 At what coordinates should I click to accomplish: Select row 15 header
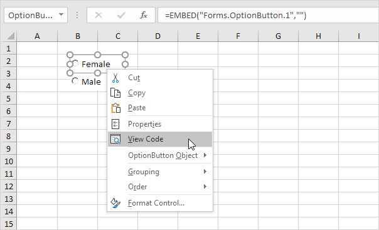8,224
